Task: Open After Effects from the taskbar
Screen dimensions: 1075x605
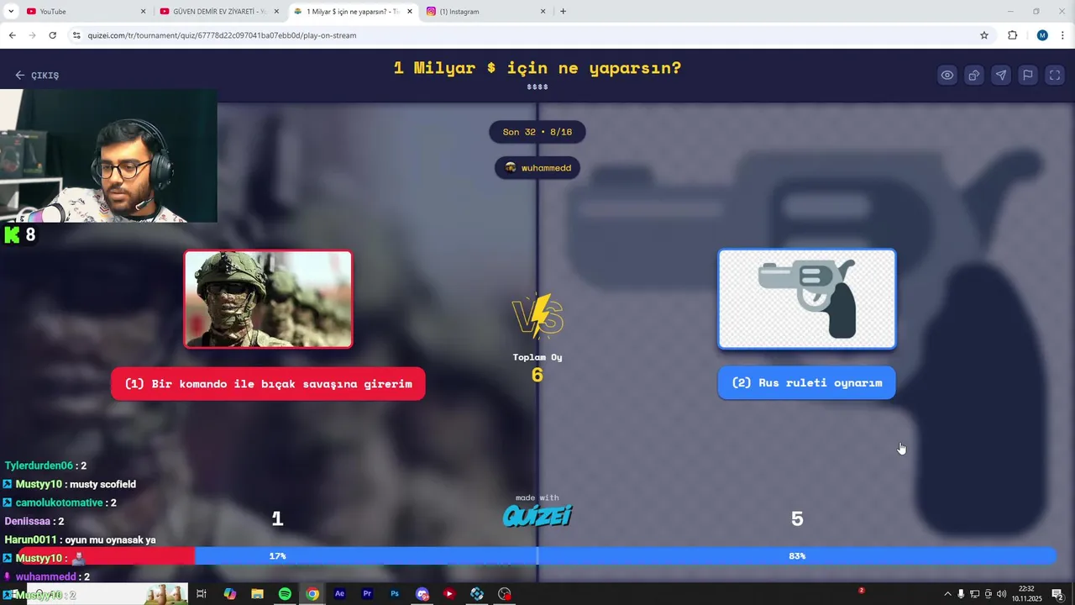Action: click(x=339, y=594)
